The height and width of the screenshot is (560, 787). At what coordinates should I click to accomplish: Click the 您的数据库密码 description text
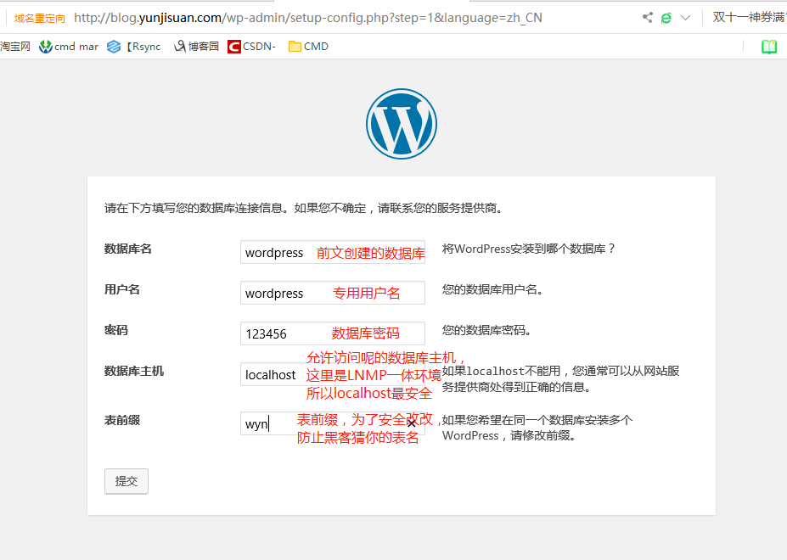click(486, 330)
